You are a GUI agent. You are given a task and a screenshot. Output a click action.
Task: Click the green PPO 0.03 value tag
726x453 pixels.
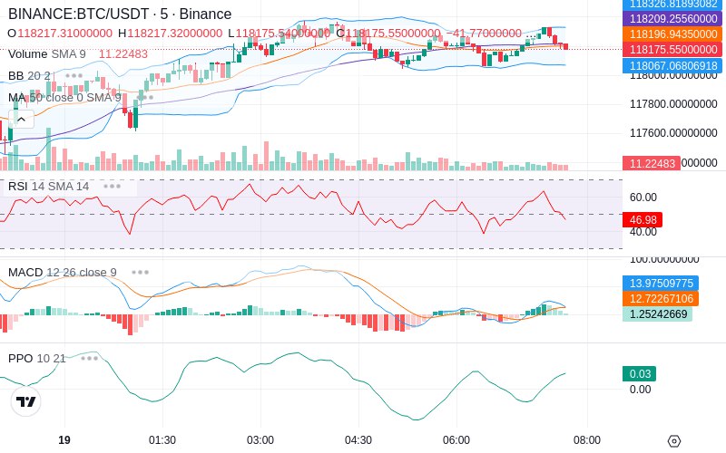(x=640, y=373)
